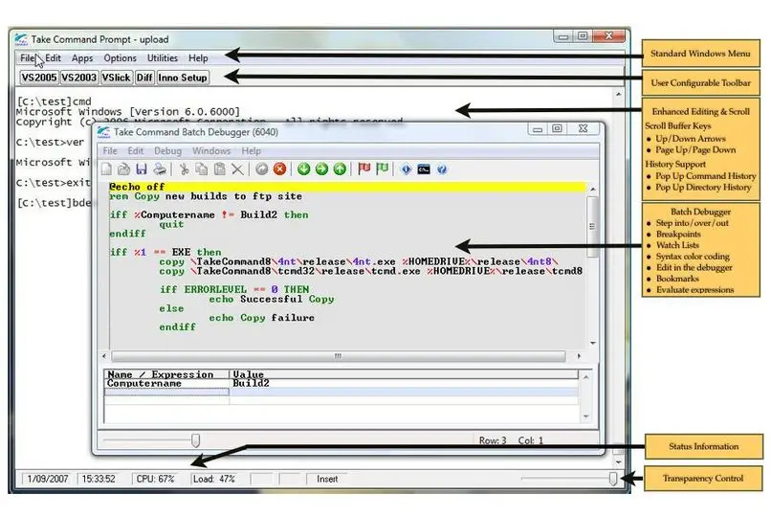Click the Delete X icon in debugger toolbar
This screenshot has width=771, height=517.
237,169
